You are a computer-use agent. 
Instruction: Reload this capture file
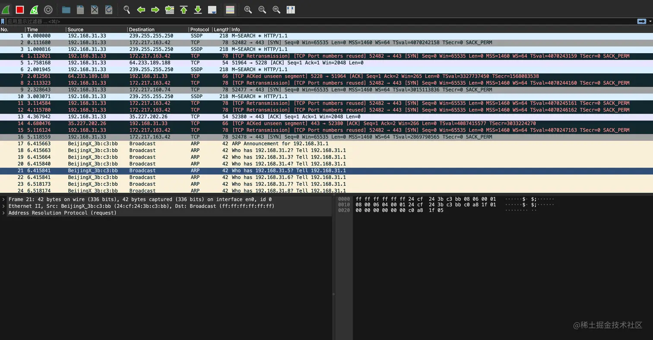[x=109, y=10]
